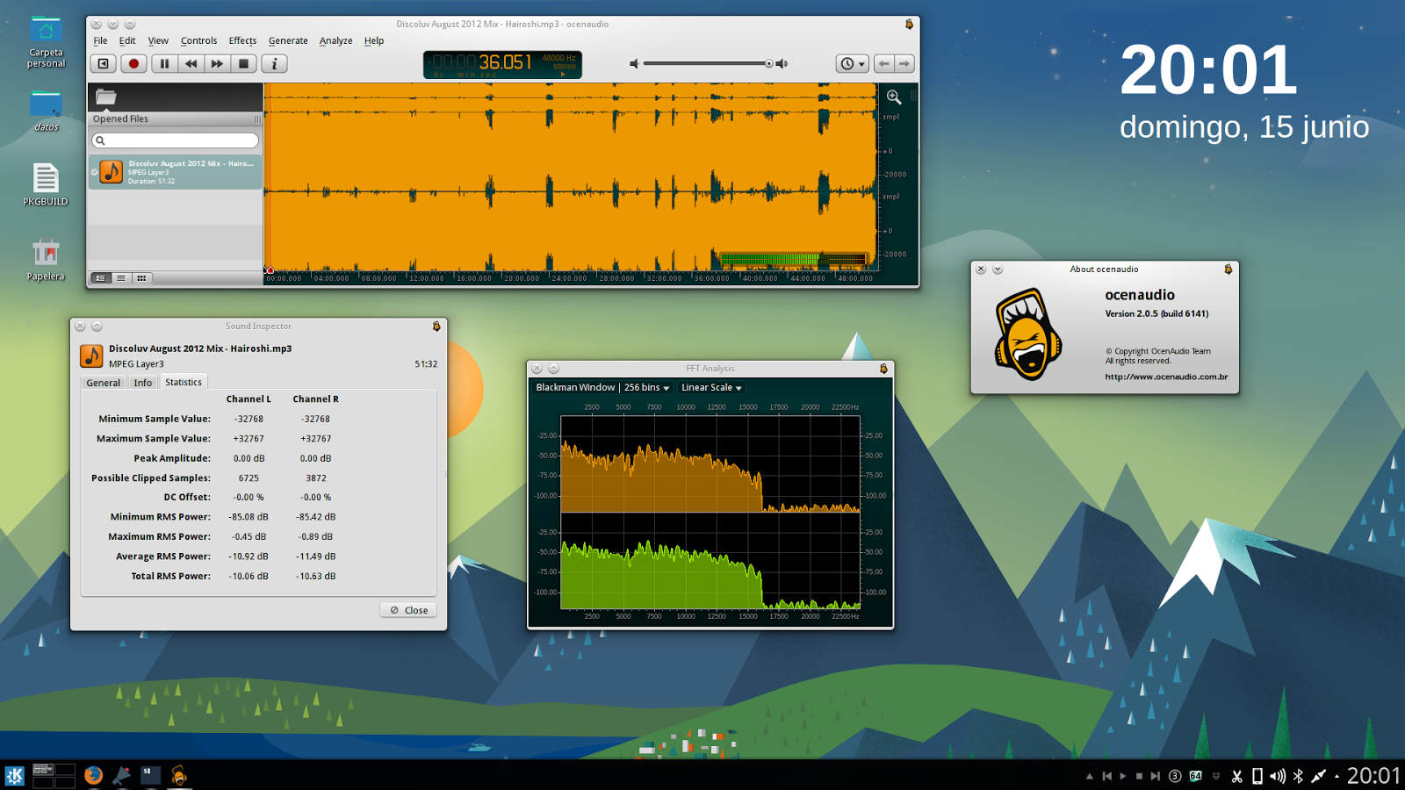The image size is (1405, 790).
Task: Click the pin icon in FFT Analysis titlebar
Action: coord(883,369)
